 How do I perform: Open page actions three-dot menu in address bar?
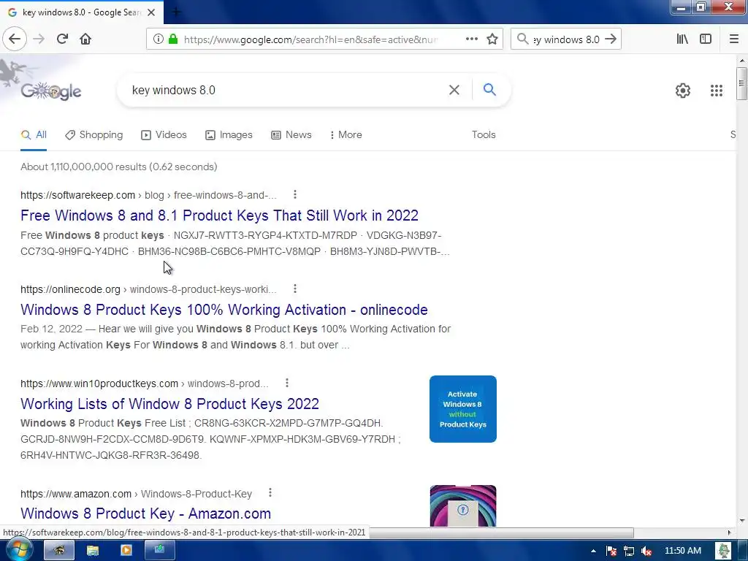pos(471,39)
